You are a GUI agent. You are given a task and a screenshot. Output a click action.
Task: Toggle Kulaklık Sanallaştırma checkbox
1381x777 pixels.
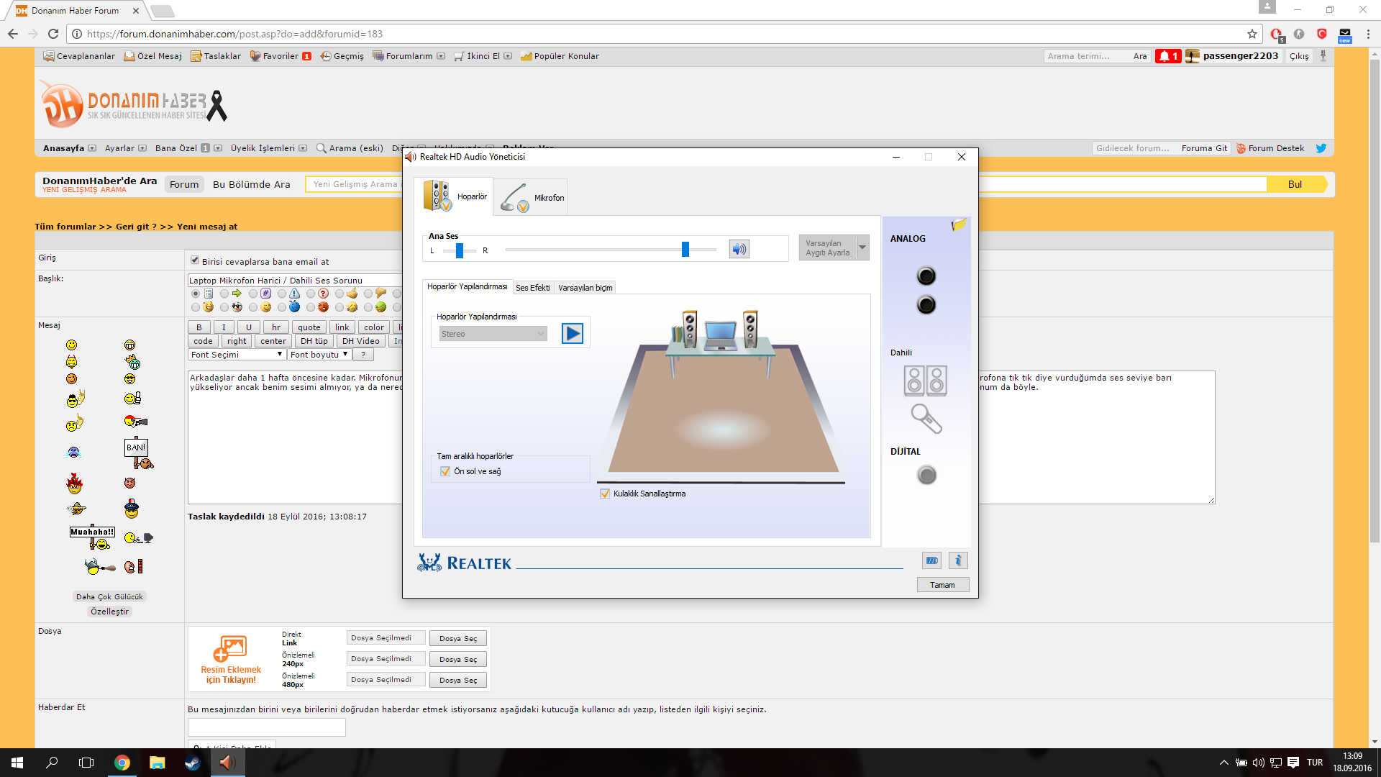pyautogui.click(x=605, y=494)
